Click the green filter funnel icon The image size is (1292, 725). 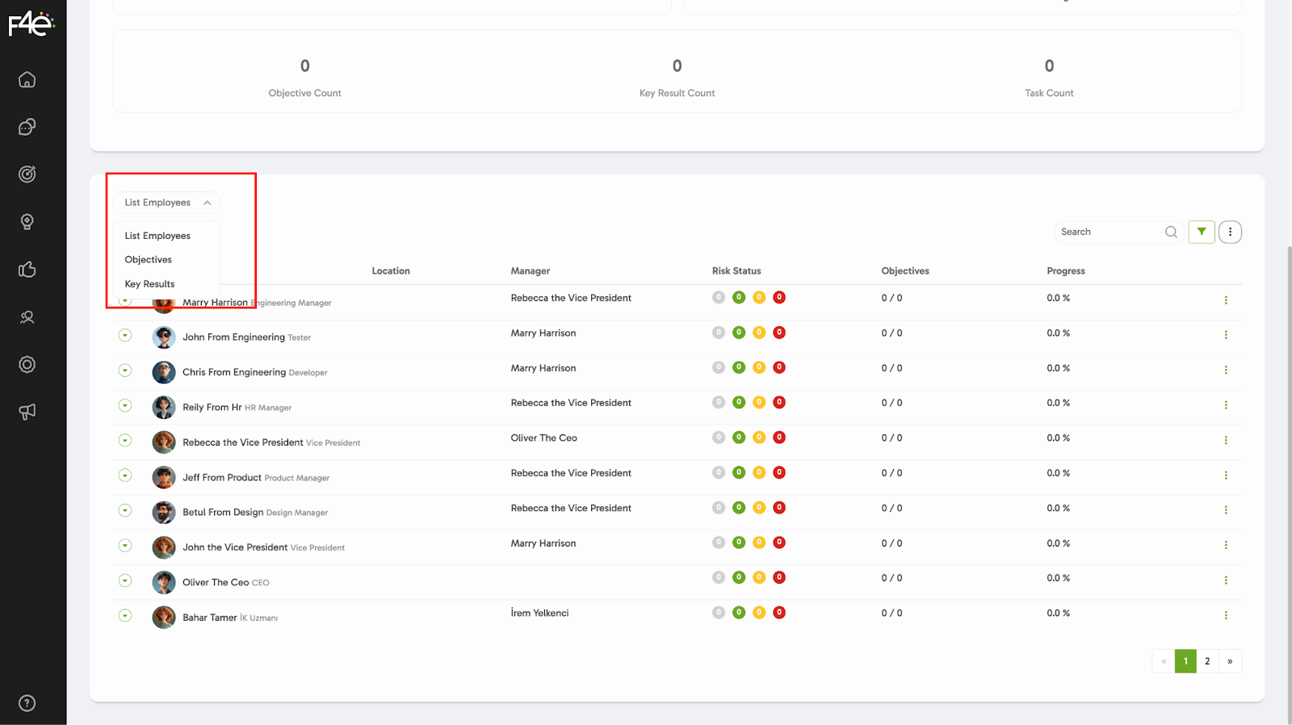click(1202, 232)
